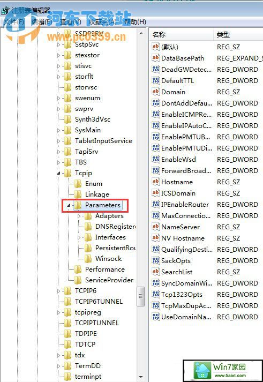Click the 名称 column header
The image size is (263, 382).
(181, 35)
